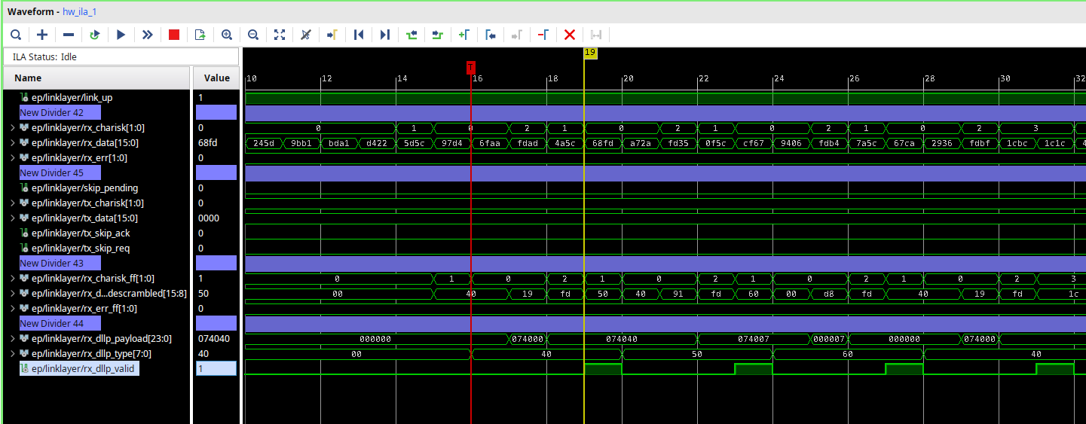Expand the ep/linklayer/tx_data[15:0] bus

12,218
